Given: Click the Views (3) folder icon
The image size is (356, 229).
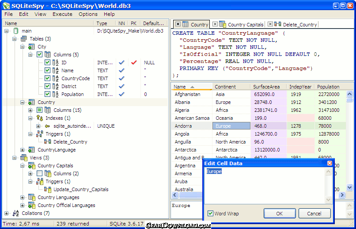Looking at the screenshot, I should (x=23, y=158).
